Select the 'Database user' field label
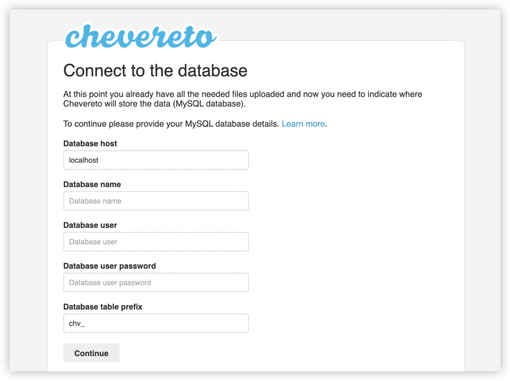This screenshot has height=381, width=510. [x=90, y=225]
